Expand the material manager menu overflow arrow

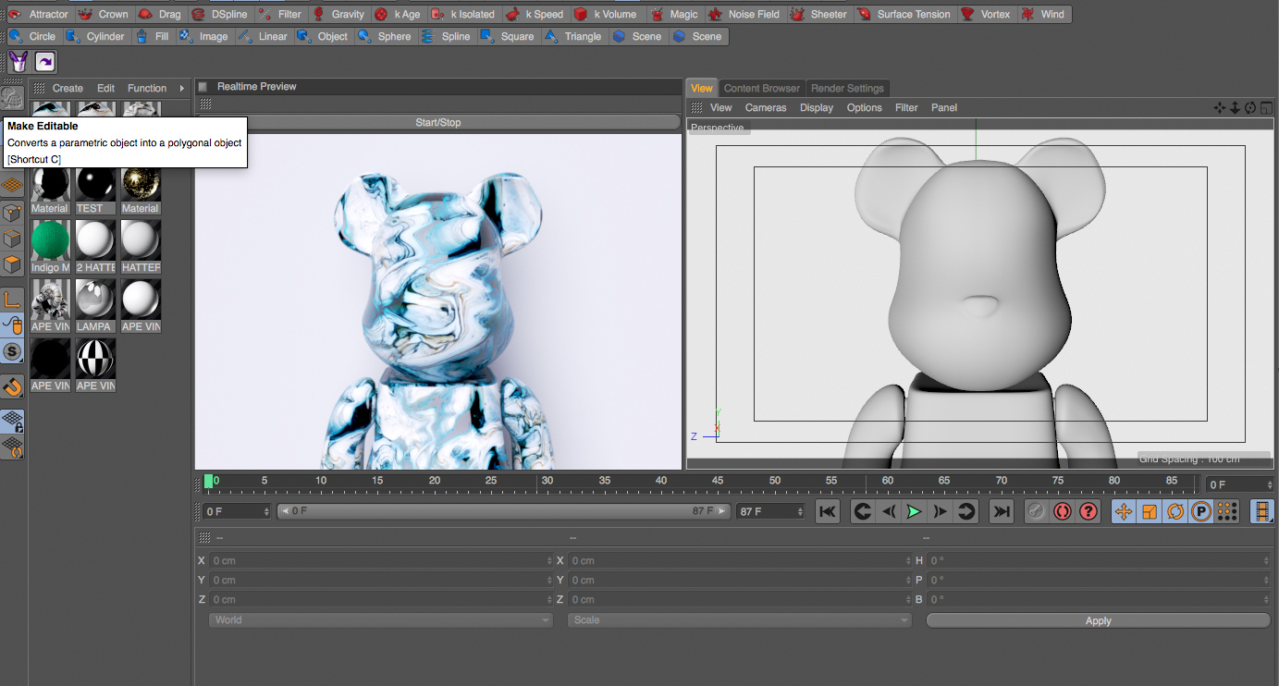[182, 89]
